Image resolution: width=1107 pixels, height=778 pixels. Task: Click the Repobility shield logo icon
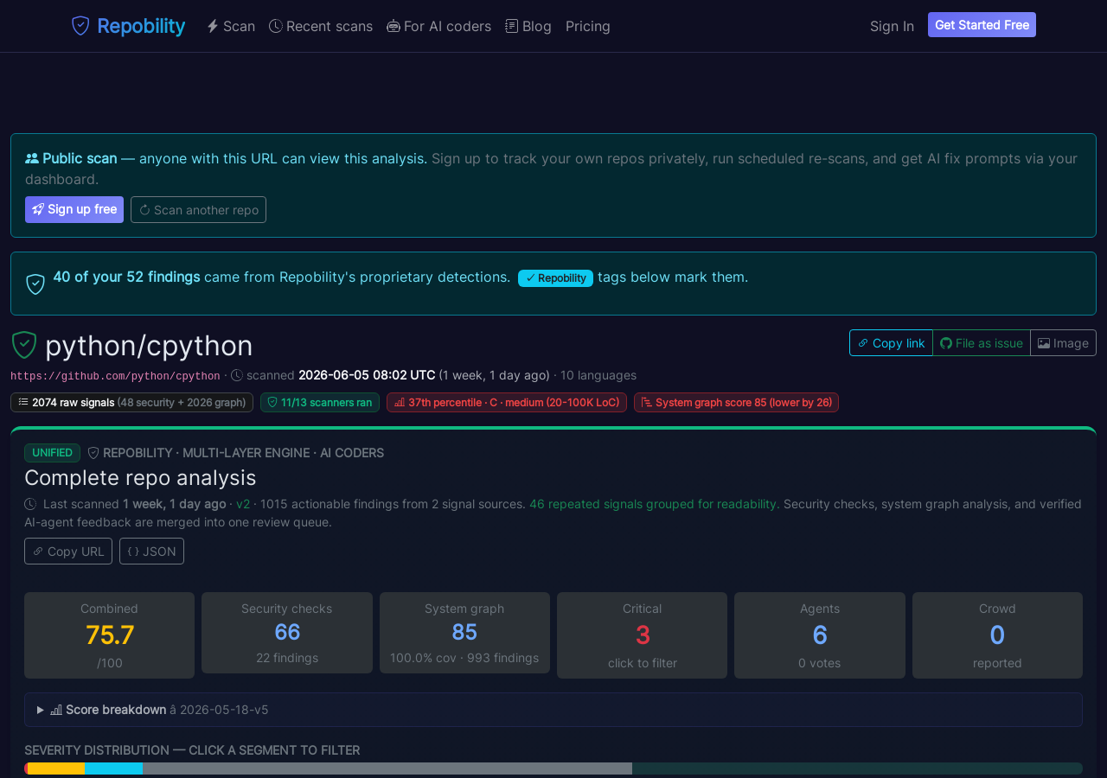click(x=80, y=26)
